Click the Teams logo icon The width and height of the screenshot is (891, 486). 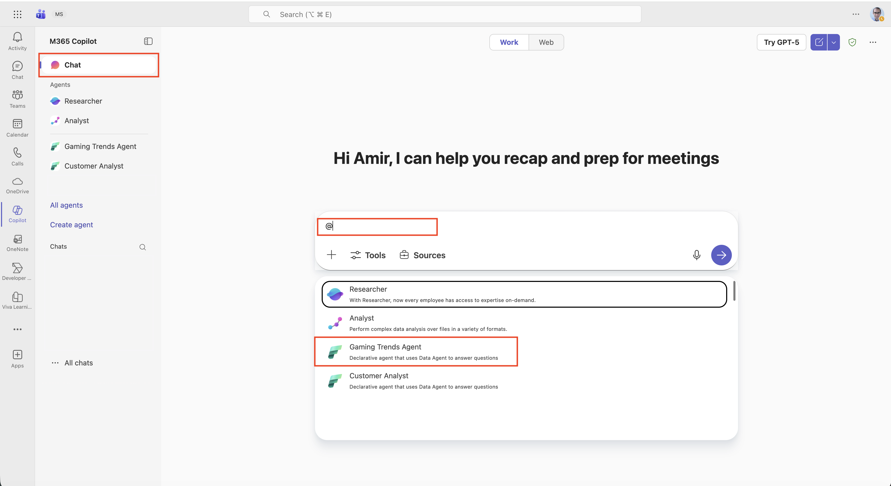pyautogui.click(x=40, y=14)
